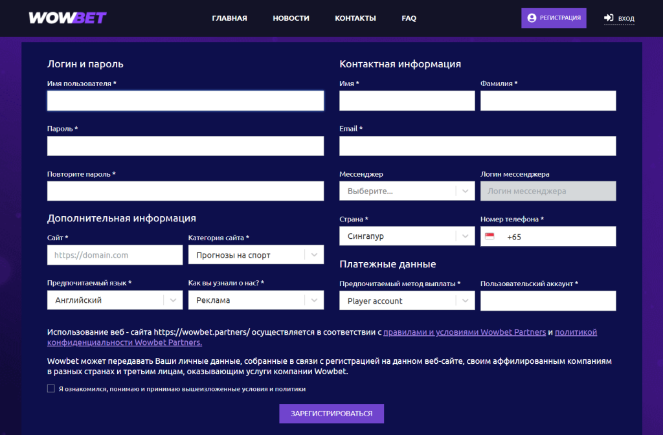Open the FAQ section
The height and width of the screenshot is (435, 663).
pos(409,18)
